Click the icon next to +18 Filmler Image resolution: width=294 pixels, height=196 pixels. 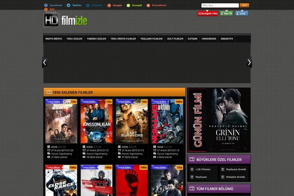(x=192, y=170)
